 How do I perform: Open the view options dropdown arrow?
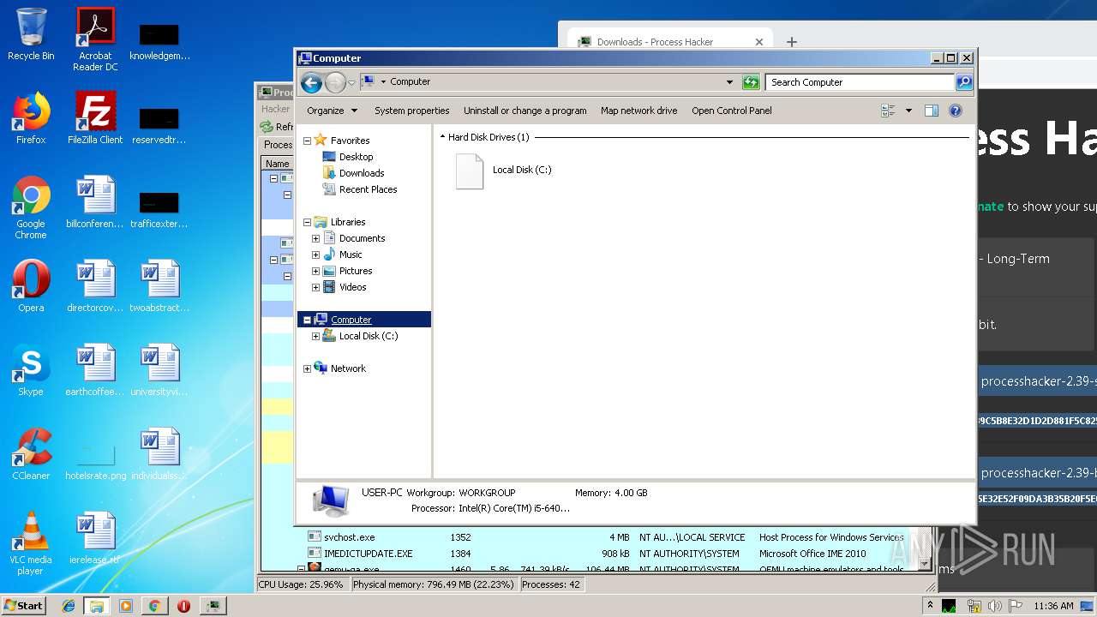908,111
